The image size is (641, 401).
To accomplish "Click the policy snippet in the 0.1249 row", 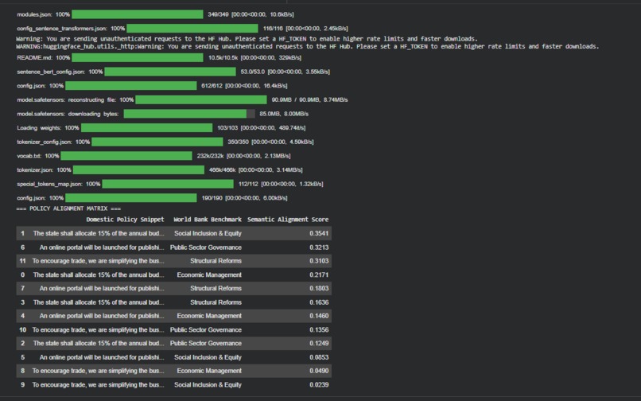I will (x=99, y=343).
